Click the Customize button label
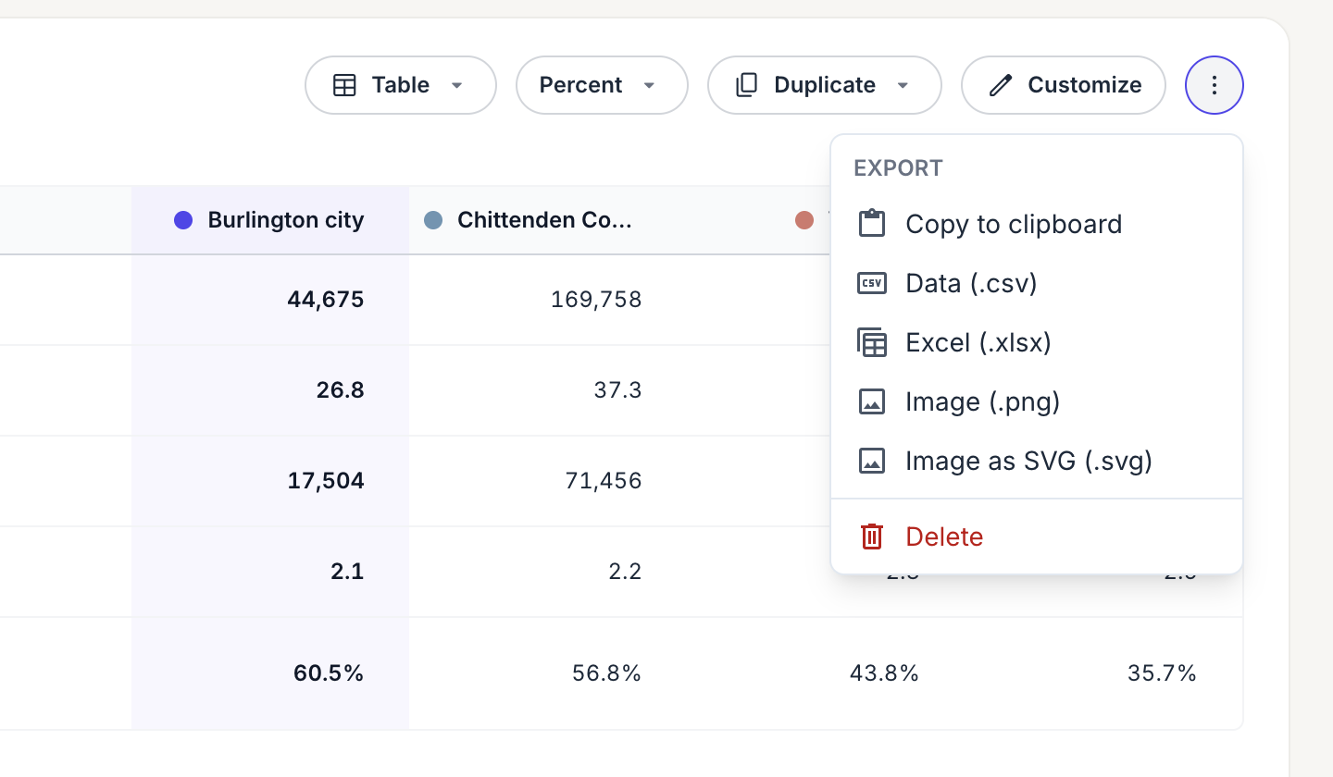The image size is (1333, 777). point(1085,85)
